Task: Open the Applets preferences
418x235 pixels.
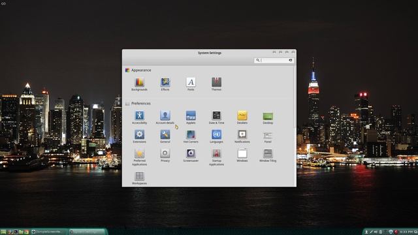Action: [191, 117]
